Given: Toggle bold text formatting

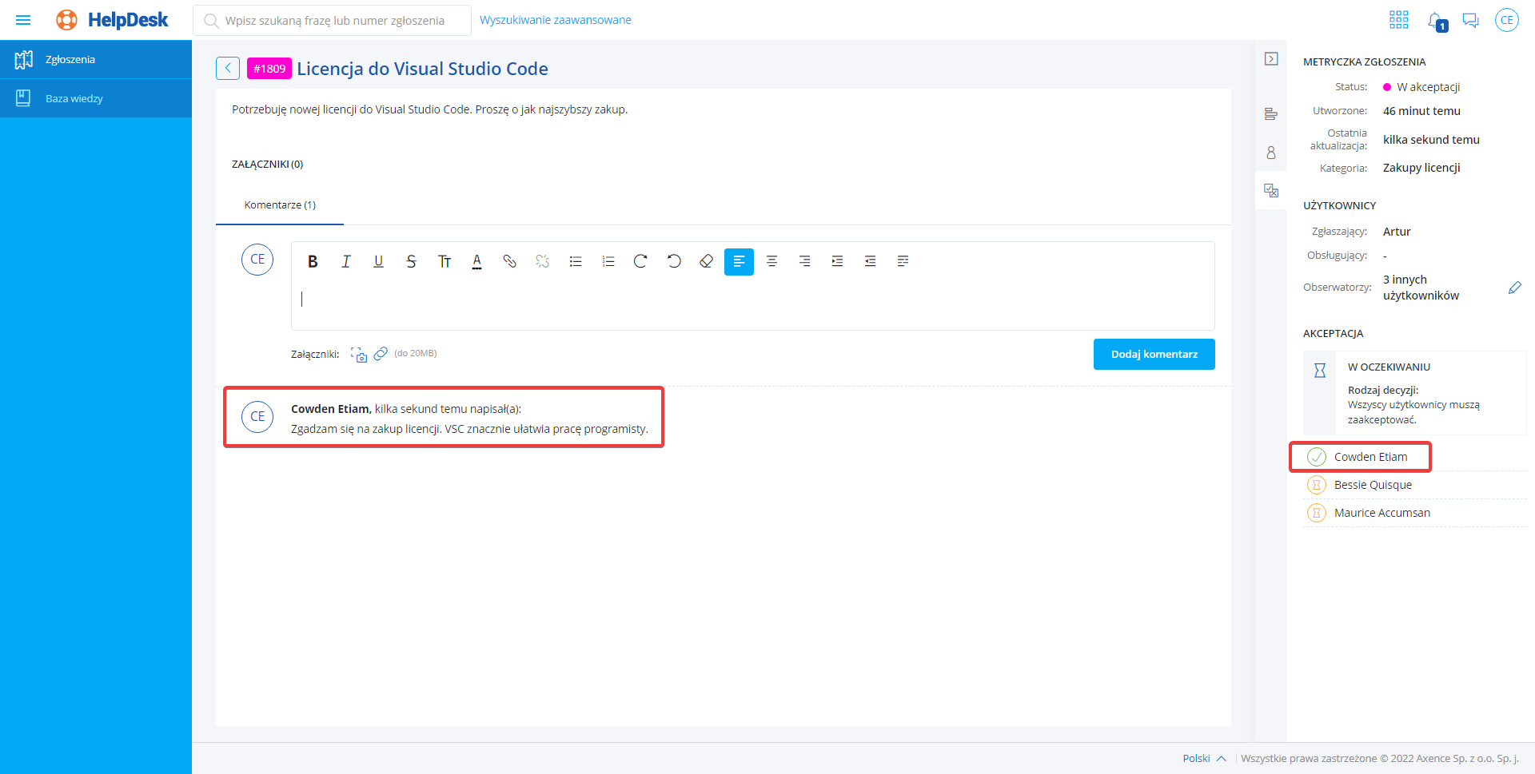Looking at the screenshot, I should [313, 261].
